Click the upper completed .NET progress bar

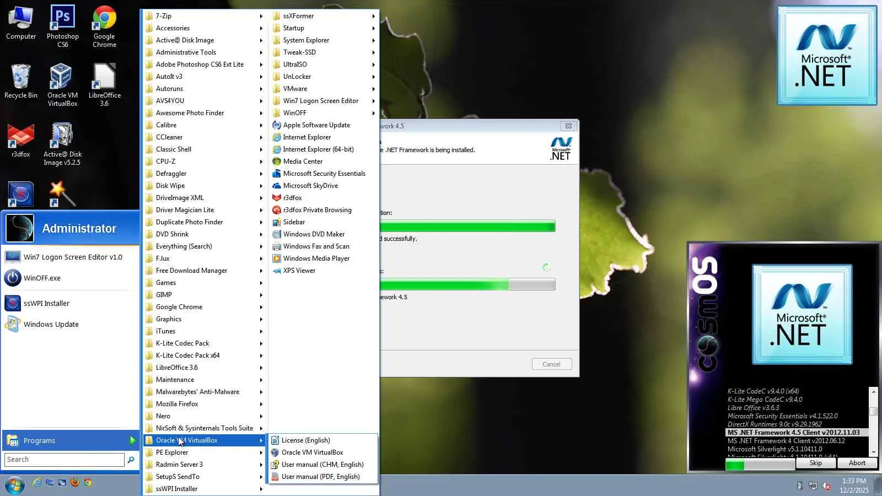coord(467,226)
